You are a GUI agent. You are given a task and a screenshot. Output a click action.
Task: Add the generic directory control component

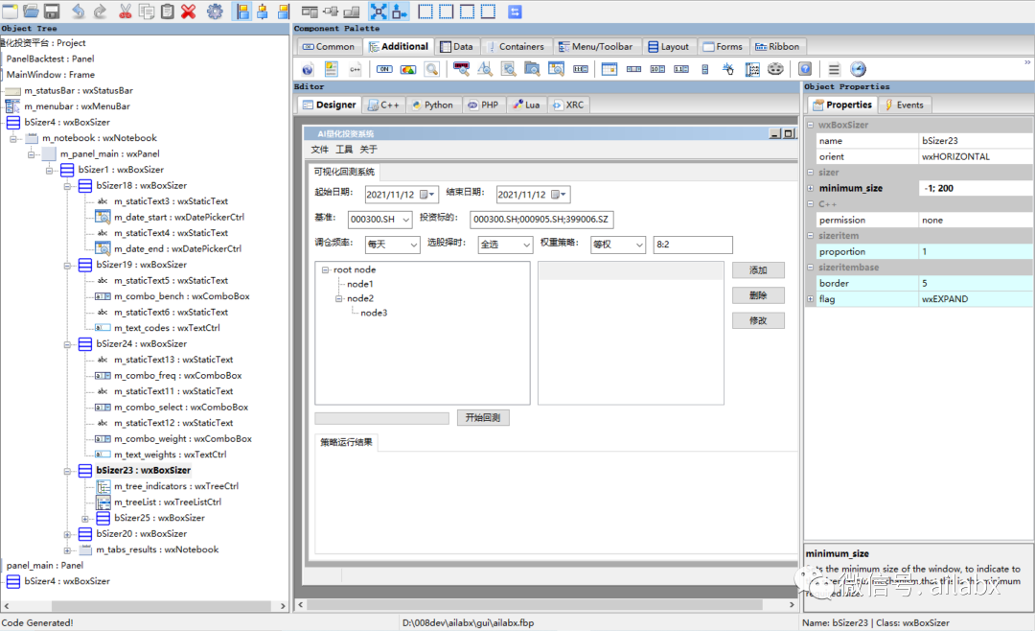[752, 69]
